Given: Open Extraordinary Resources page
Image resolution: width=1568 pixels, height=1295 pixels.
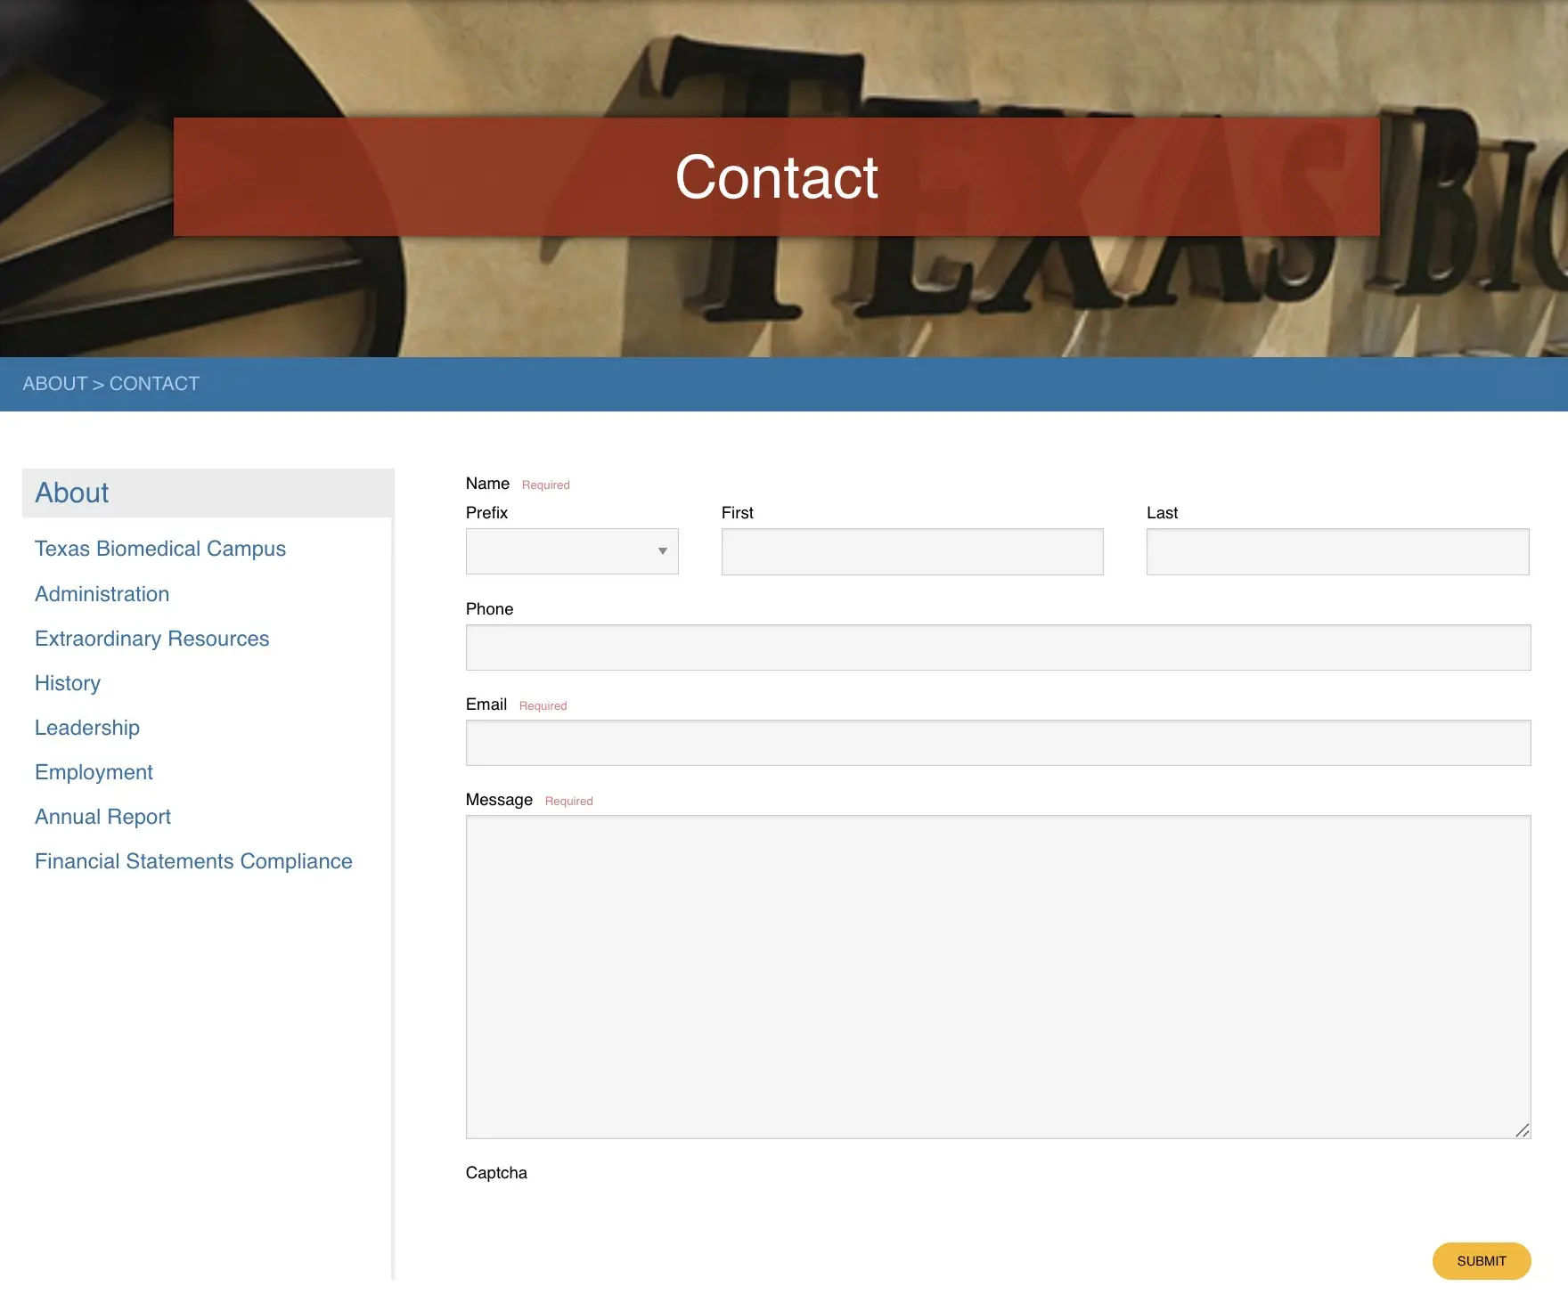Looking at the screenshot, I should [151, 639].
